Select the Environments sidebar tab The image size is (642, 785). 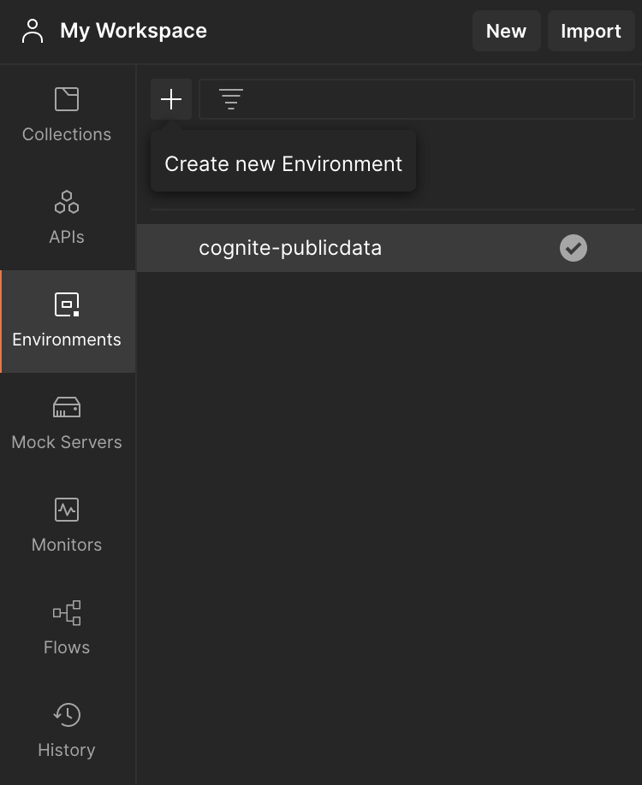coord(67,322)
